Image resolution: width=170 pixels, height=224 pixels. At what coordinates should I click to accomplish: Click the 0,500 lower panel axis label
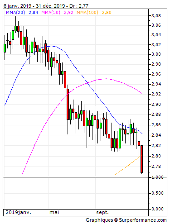(x=157, y=193)
